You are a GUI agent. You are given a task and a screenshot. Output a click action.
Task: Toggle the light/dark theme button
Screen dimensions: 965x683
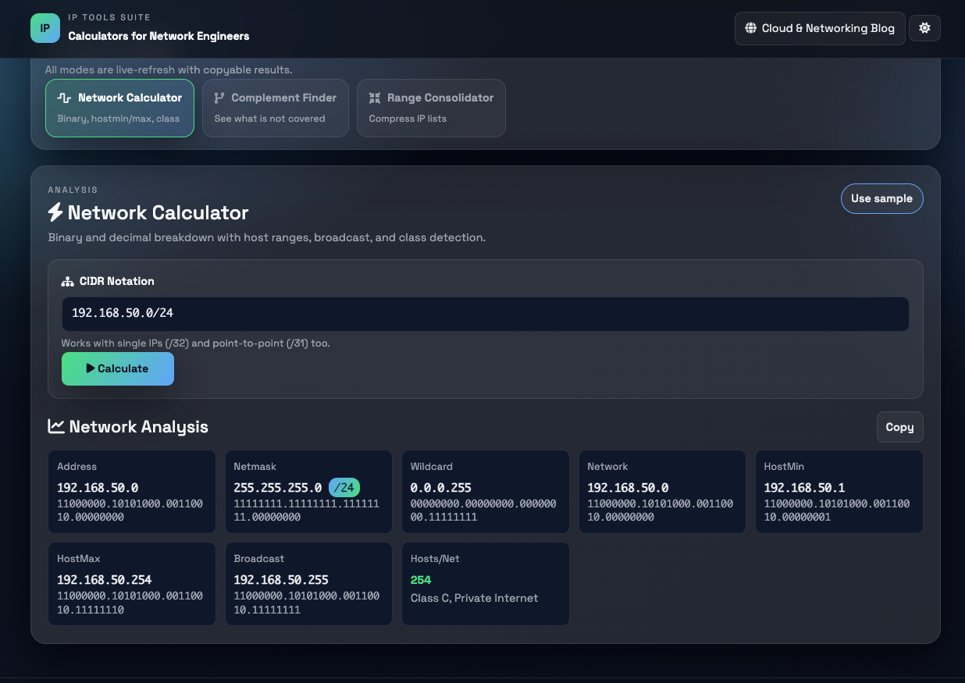924,28
